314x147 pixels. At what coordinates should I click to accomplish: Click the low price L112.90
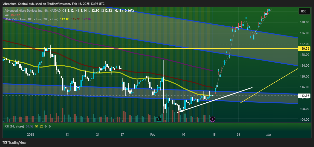pyautogui.click(x=94, y=11)
